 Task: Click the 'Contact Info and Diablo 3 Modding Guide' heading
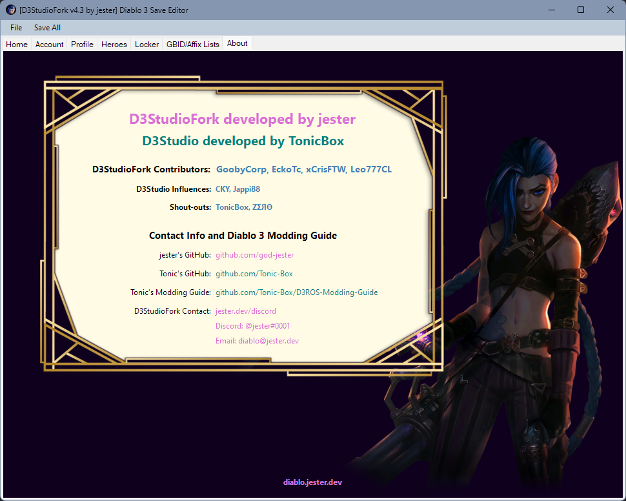pos(243,236)
